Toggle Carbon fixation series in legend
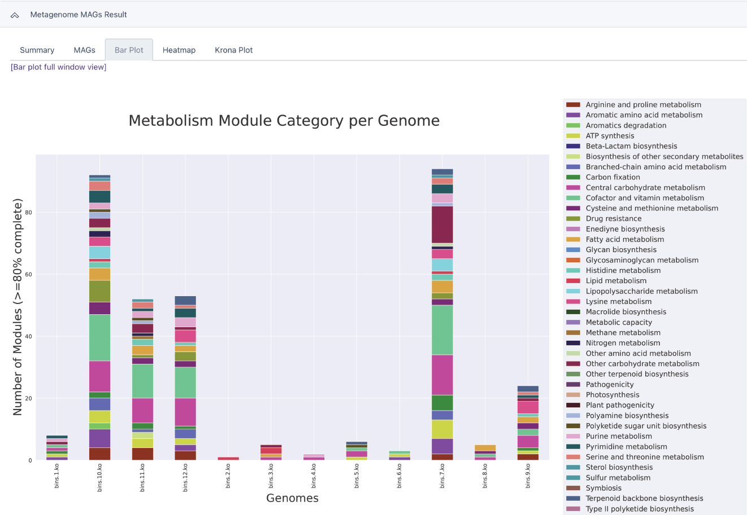Screen dimensions: 747x515 (x=613, y=177)
